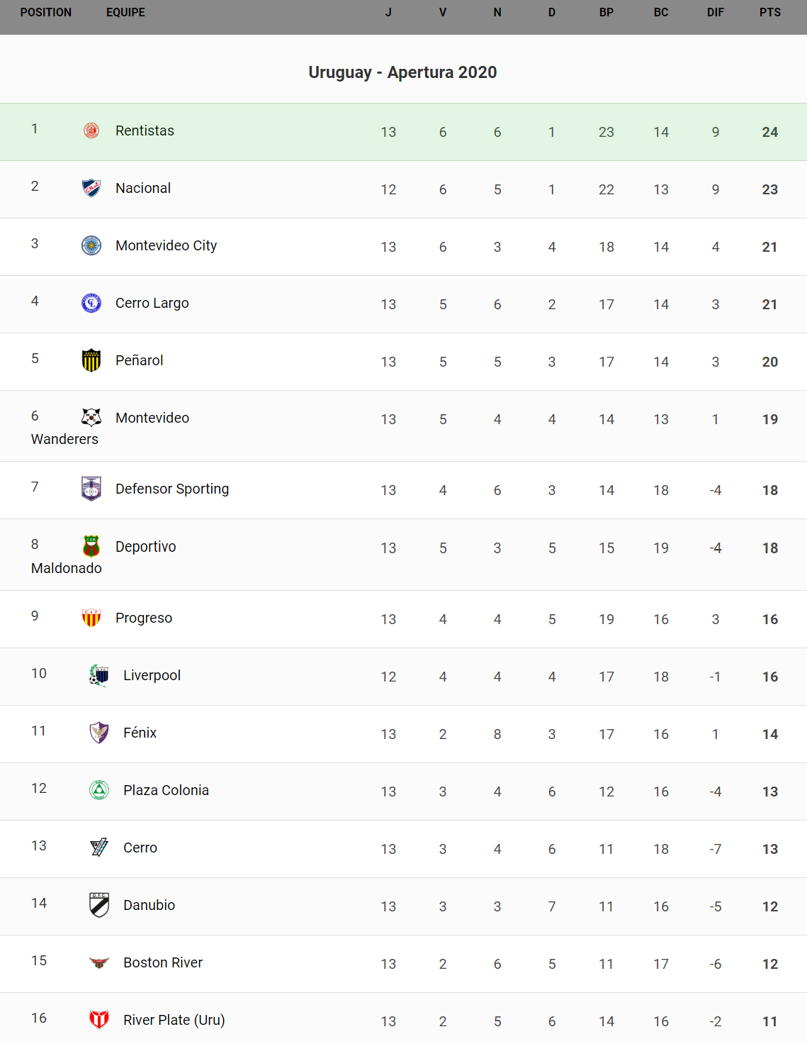
Task: Click the Cerro team name
Action: [140, 848]
